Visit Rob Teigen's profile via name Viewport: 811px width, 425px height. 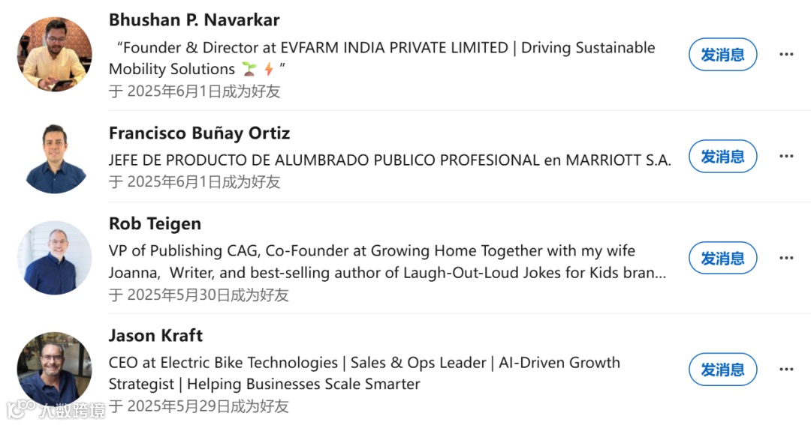click(155, 223)
